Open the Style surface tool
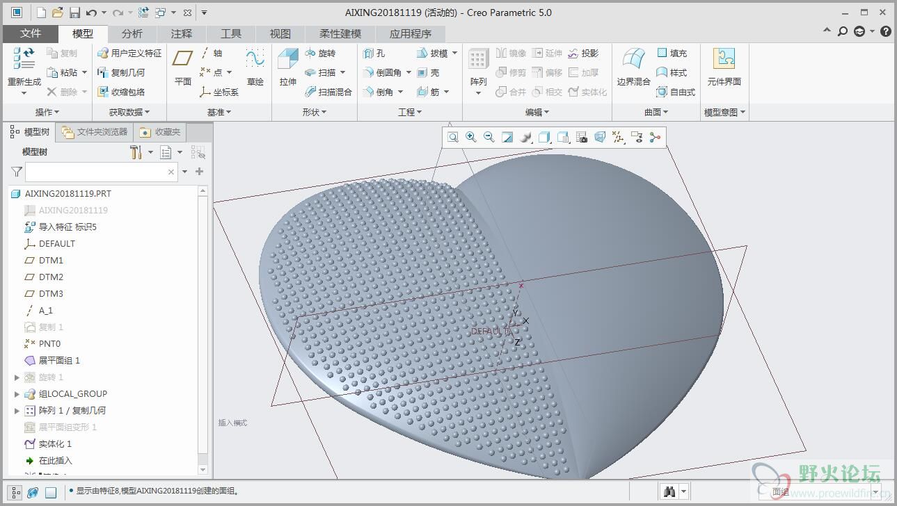The image size is (897, 506). coord(672,72)
